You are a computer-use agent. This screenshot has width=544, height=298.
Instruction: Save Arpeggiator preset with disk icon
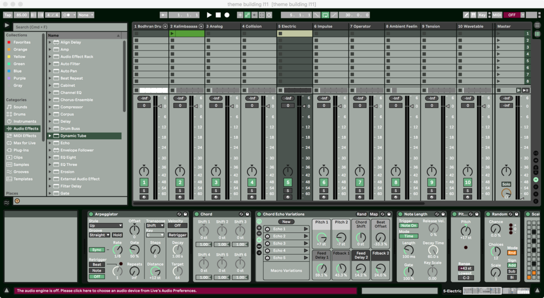(185, 215)
